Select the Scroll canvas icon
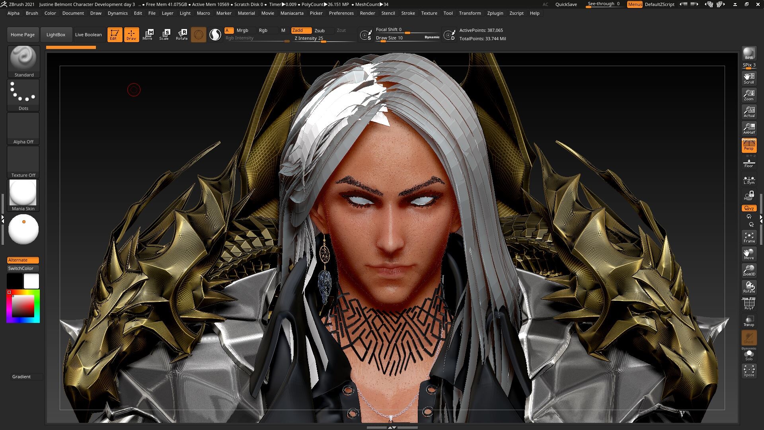The width and height of the screenshot is (764, 430). [749, 78]
